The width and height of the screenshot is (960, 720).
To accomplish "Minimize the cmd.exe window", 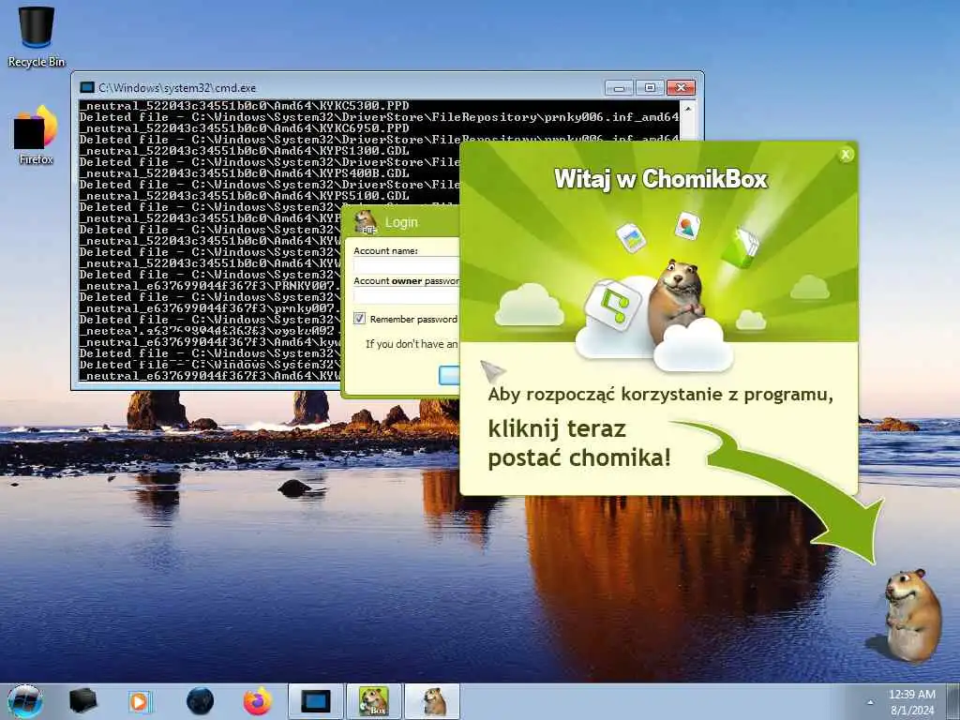I will [x=619, y=87].
